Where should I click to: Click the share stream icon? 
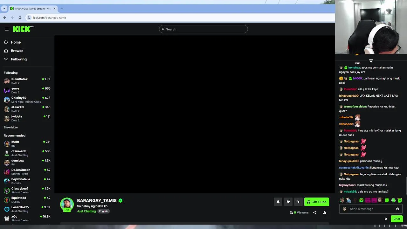pyautogui.click(x=314, y=212)
